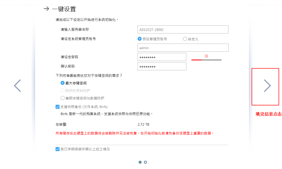Toggle the 支援快照备份 Btrfs checkbox

58,107
